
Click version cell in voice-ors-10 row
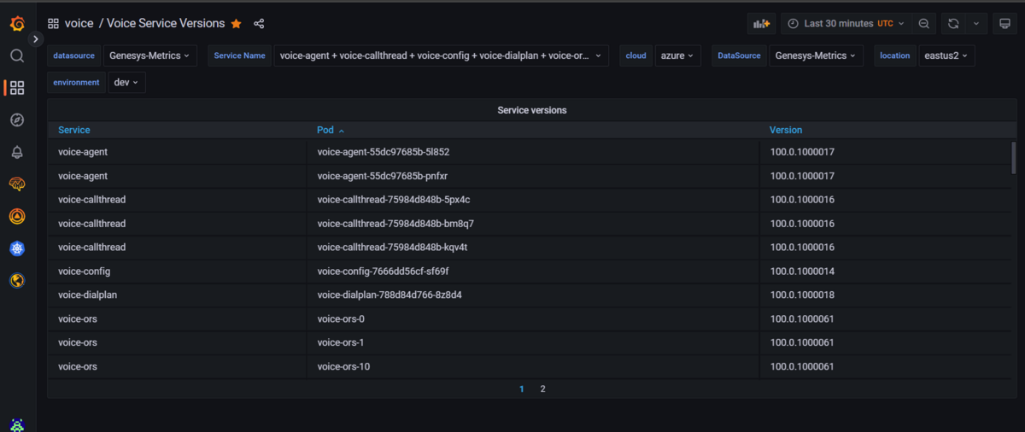point(885,367)
